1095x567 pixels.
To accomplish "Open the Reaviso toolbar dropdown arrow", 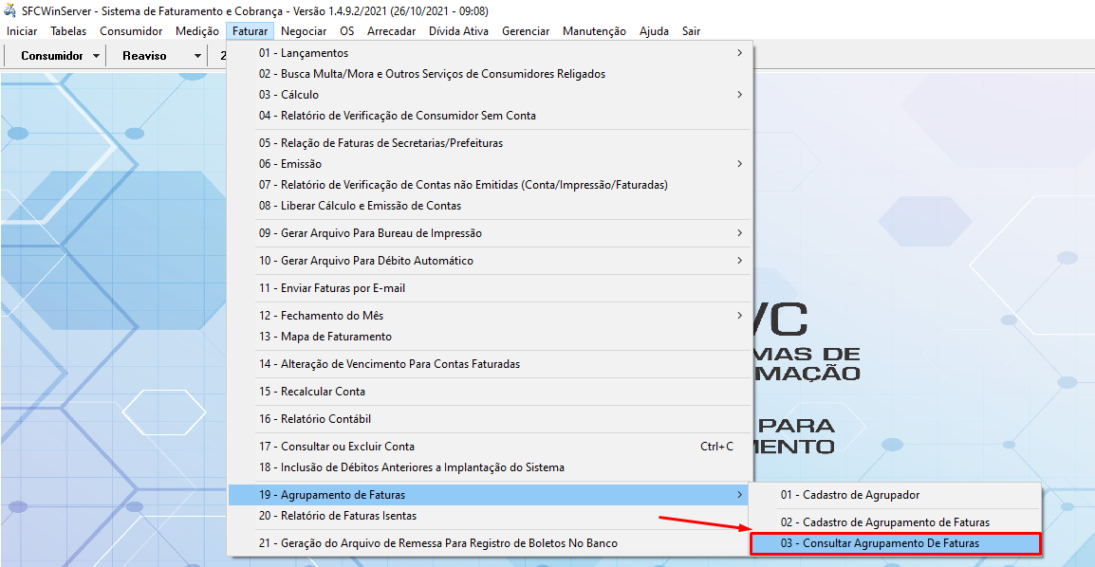I will point(197,56).
